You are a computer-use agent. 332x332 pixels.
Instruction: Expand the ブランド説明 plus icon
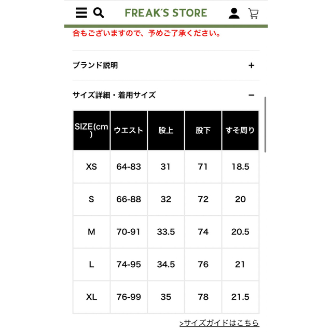(251, 65)
